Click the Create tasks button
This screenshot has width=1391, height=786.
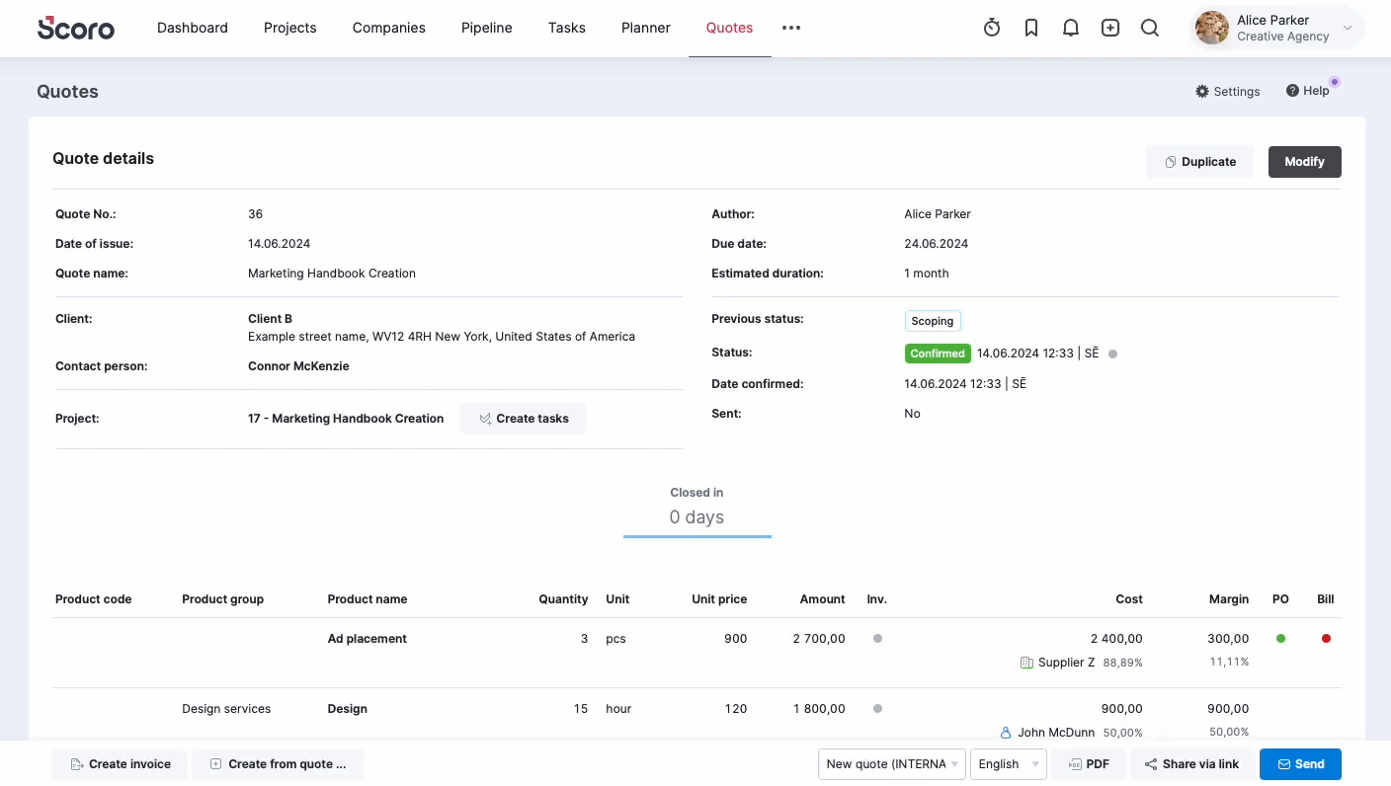click(523, 419)
